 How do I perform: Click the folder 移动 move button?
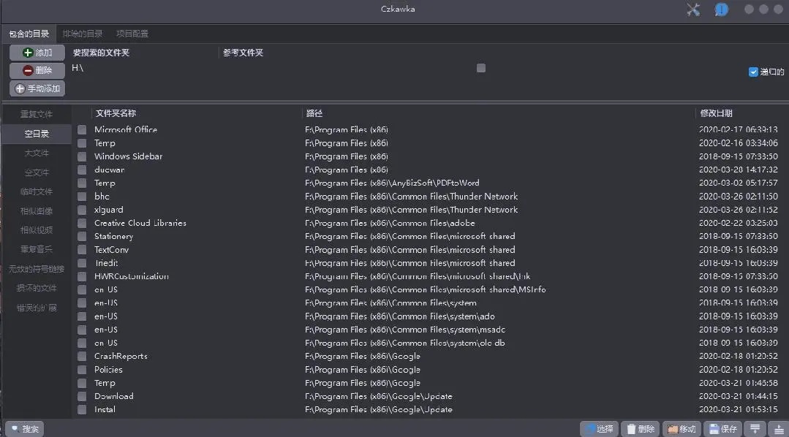click(682, 429)
